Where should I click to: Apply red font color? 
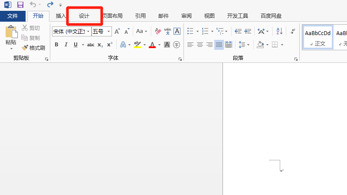click(x=152, y=45)
